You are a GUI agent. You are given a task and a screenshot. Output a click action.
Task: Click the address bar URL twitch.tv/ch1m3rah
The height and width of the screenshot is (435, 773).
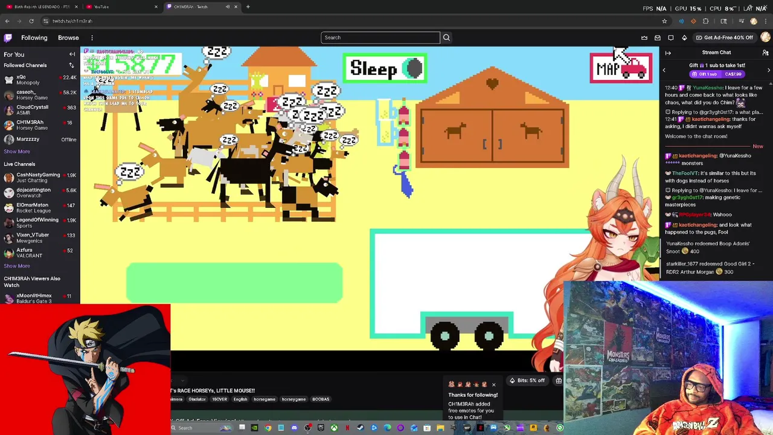tap(72, 21)
